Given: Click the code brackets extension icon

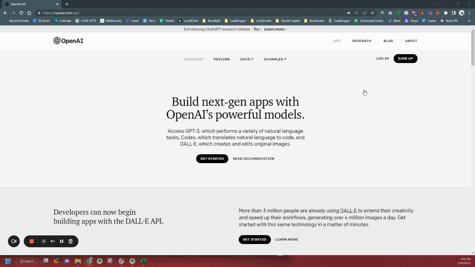Looking at the screenshot, I should 406,13.
